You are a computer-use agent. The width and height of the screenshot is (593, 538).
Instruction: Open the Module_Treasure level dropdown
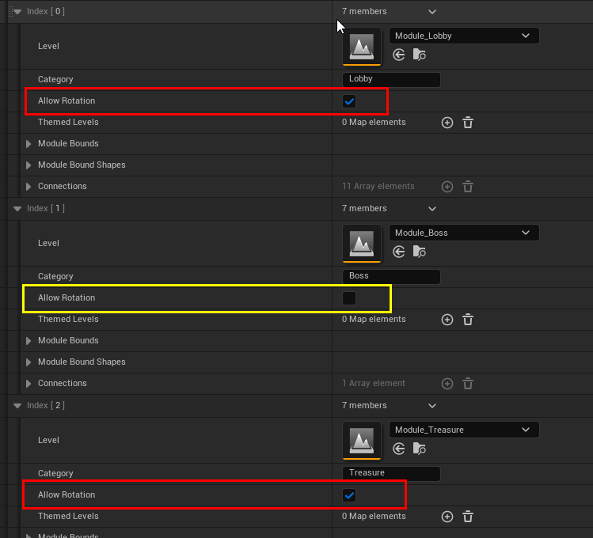click(464, 430)
